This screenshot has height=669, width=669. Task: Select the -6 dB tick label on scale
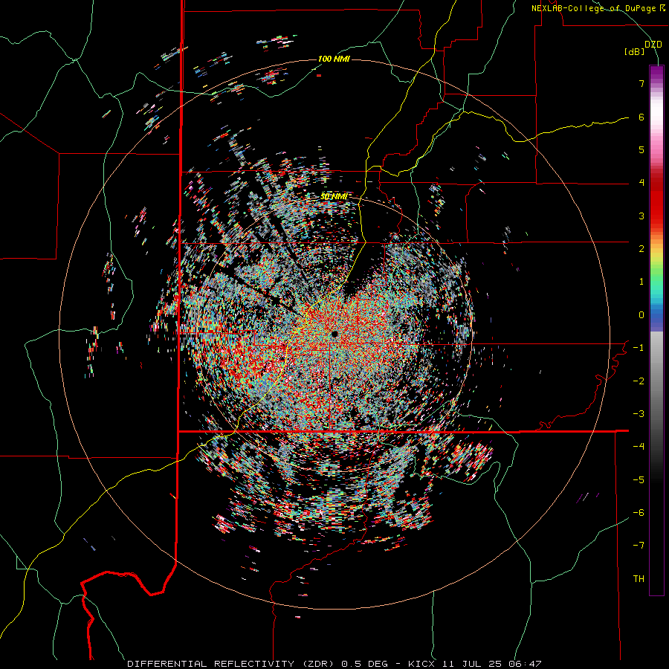639,513
